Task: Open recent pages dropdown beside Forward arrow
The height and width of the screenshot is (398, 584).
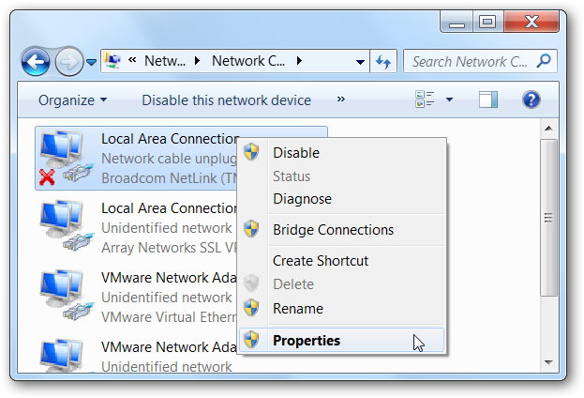Action: tap(91, 62)
